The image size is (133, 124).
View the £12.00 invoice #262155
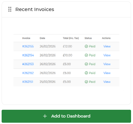(107, 46)
